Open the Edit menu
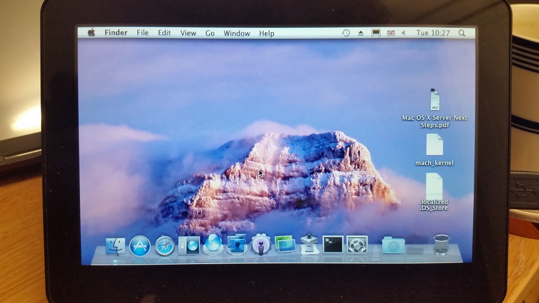This screenshot has width=539, height=303. coord(164,33)
